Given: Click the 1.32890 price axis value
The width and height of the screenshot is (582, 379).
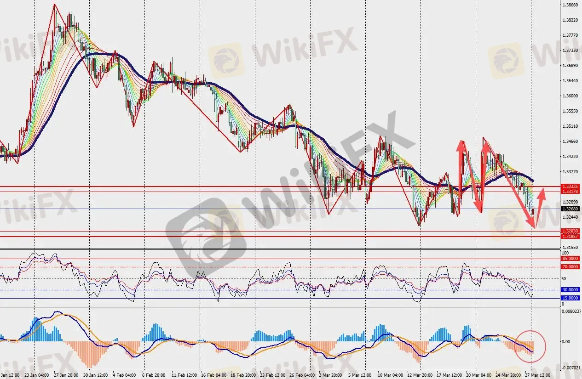Looking at the screenshot, I should click(x=570, y=202).
